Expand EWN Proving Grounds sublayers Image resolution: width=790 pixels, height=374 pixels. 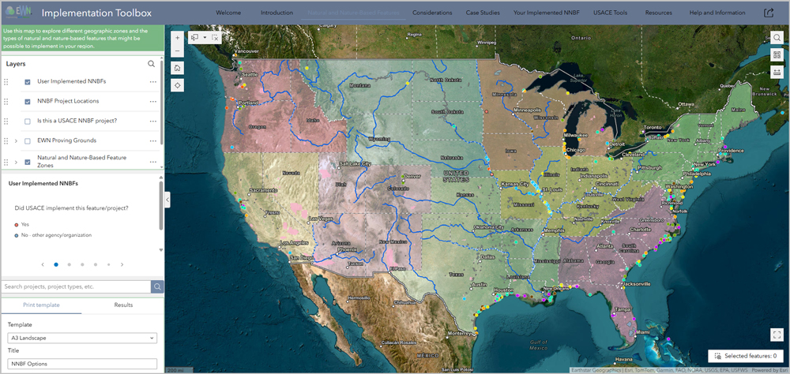pos(16,140)
